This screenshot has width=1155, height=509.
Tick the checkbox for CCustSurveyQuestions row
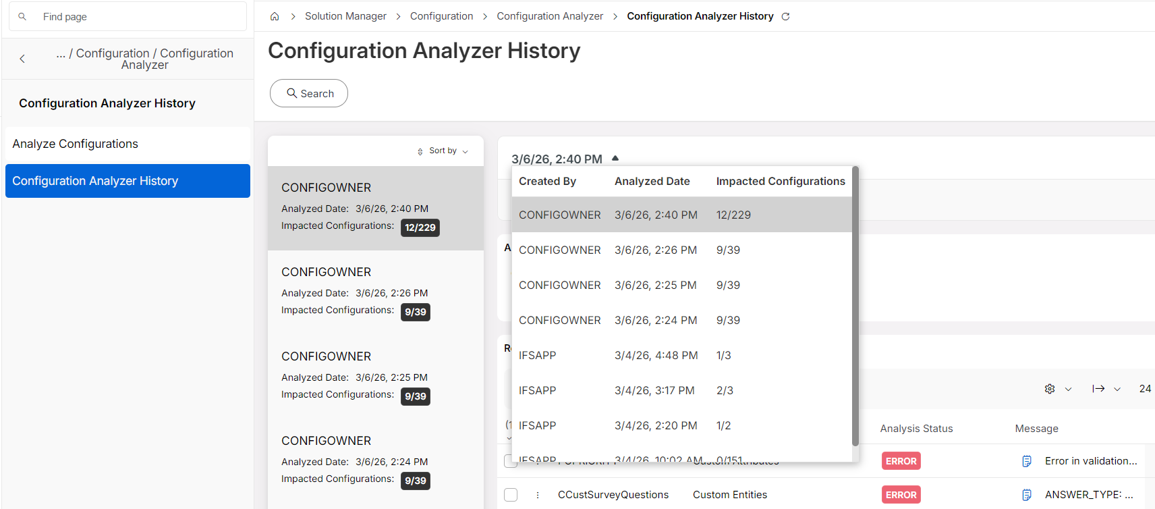click(511, 495)
